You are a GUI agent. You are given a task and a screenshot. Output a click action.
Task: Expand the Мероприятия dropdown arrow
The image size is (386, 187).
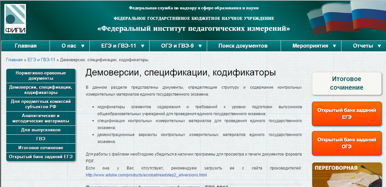pos(334,46)
